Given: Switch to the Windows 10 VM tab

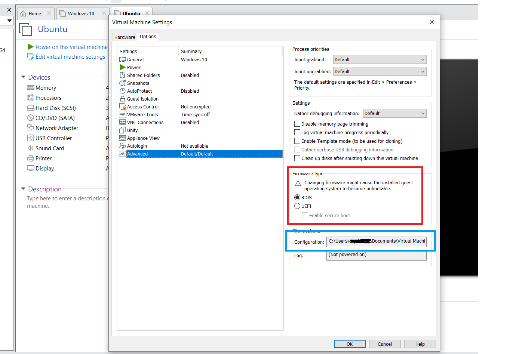Looking at the screenshot, I should coord(81,13).
